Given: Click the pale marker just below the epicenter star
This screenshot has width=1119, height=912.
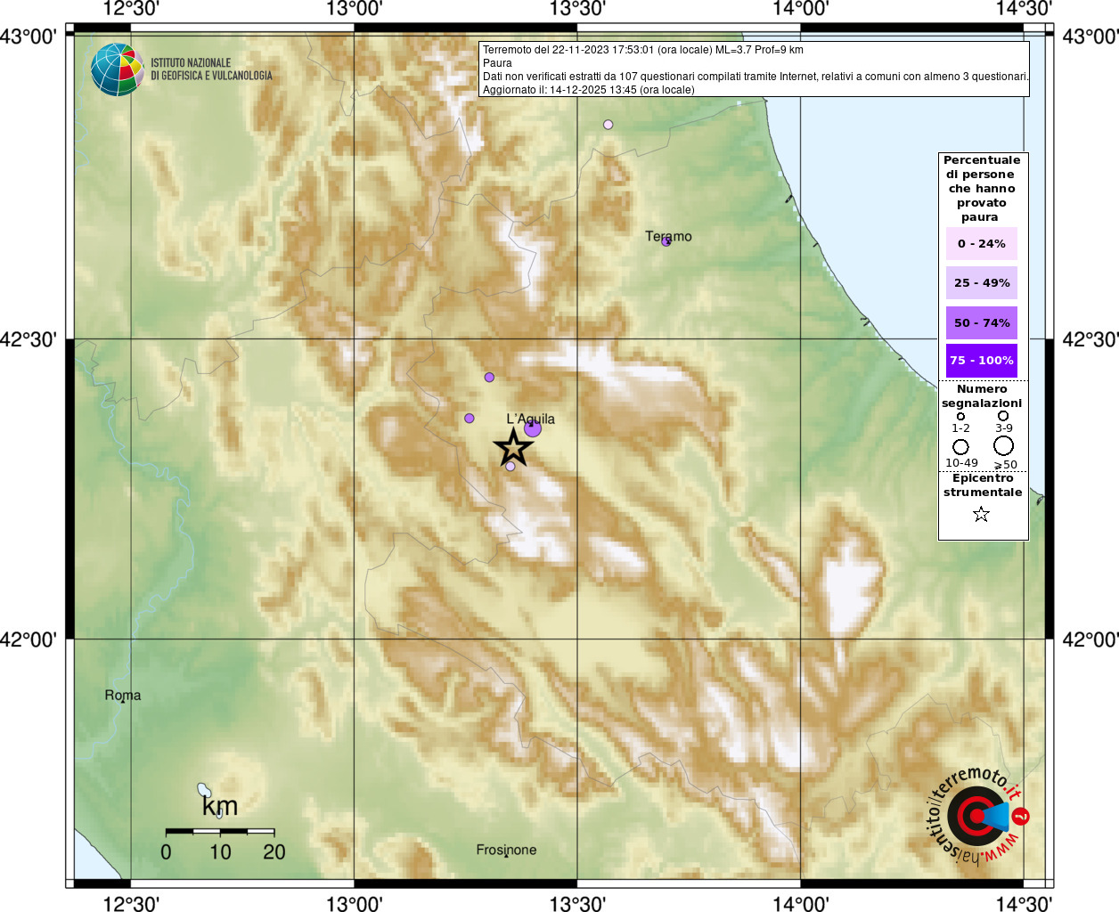Looking at the screenshot, I should (510, 466).
